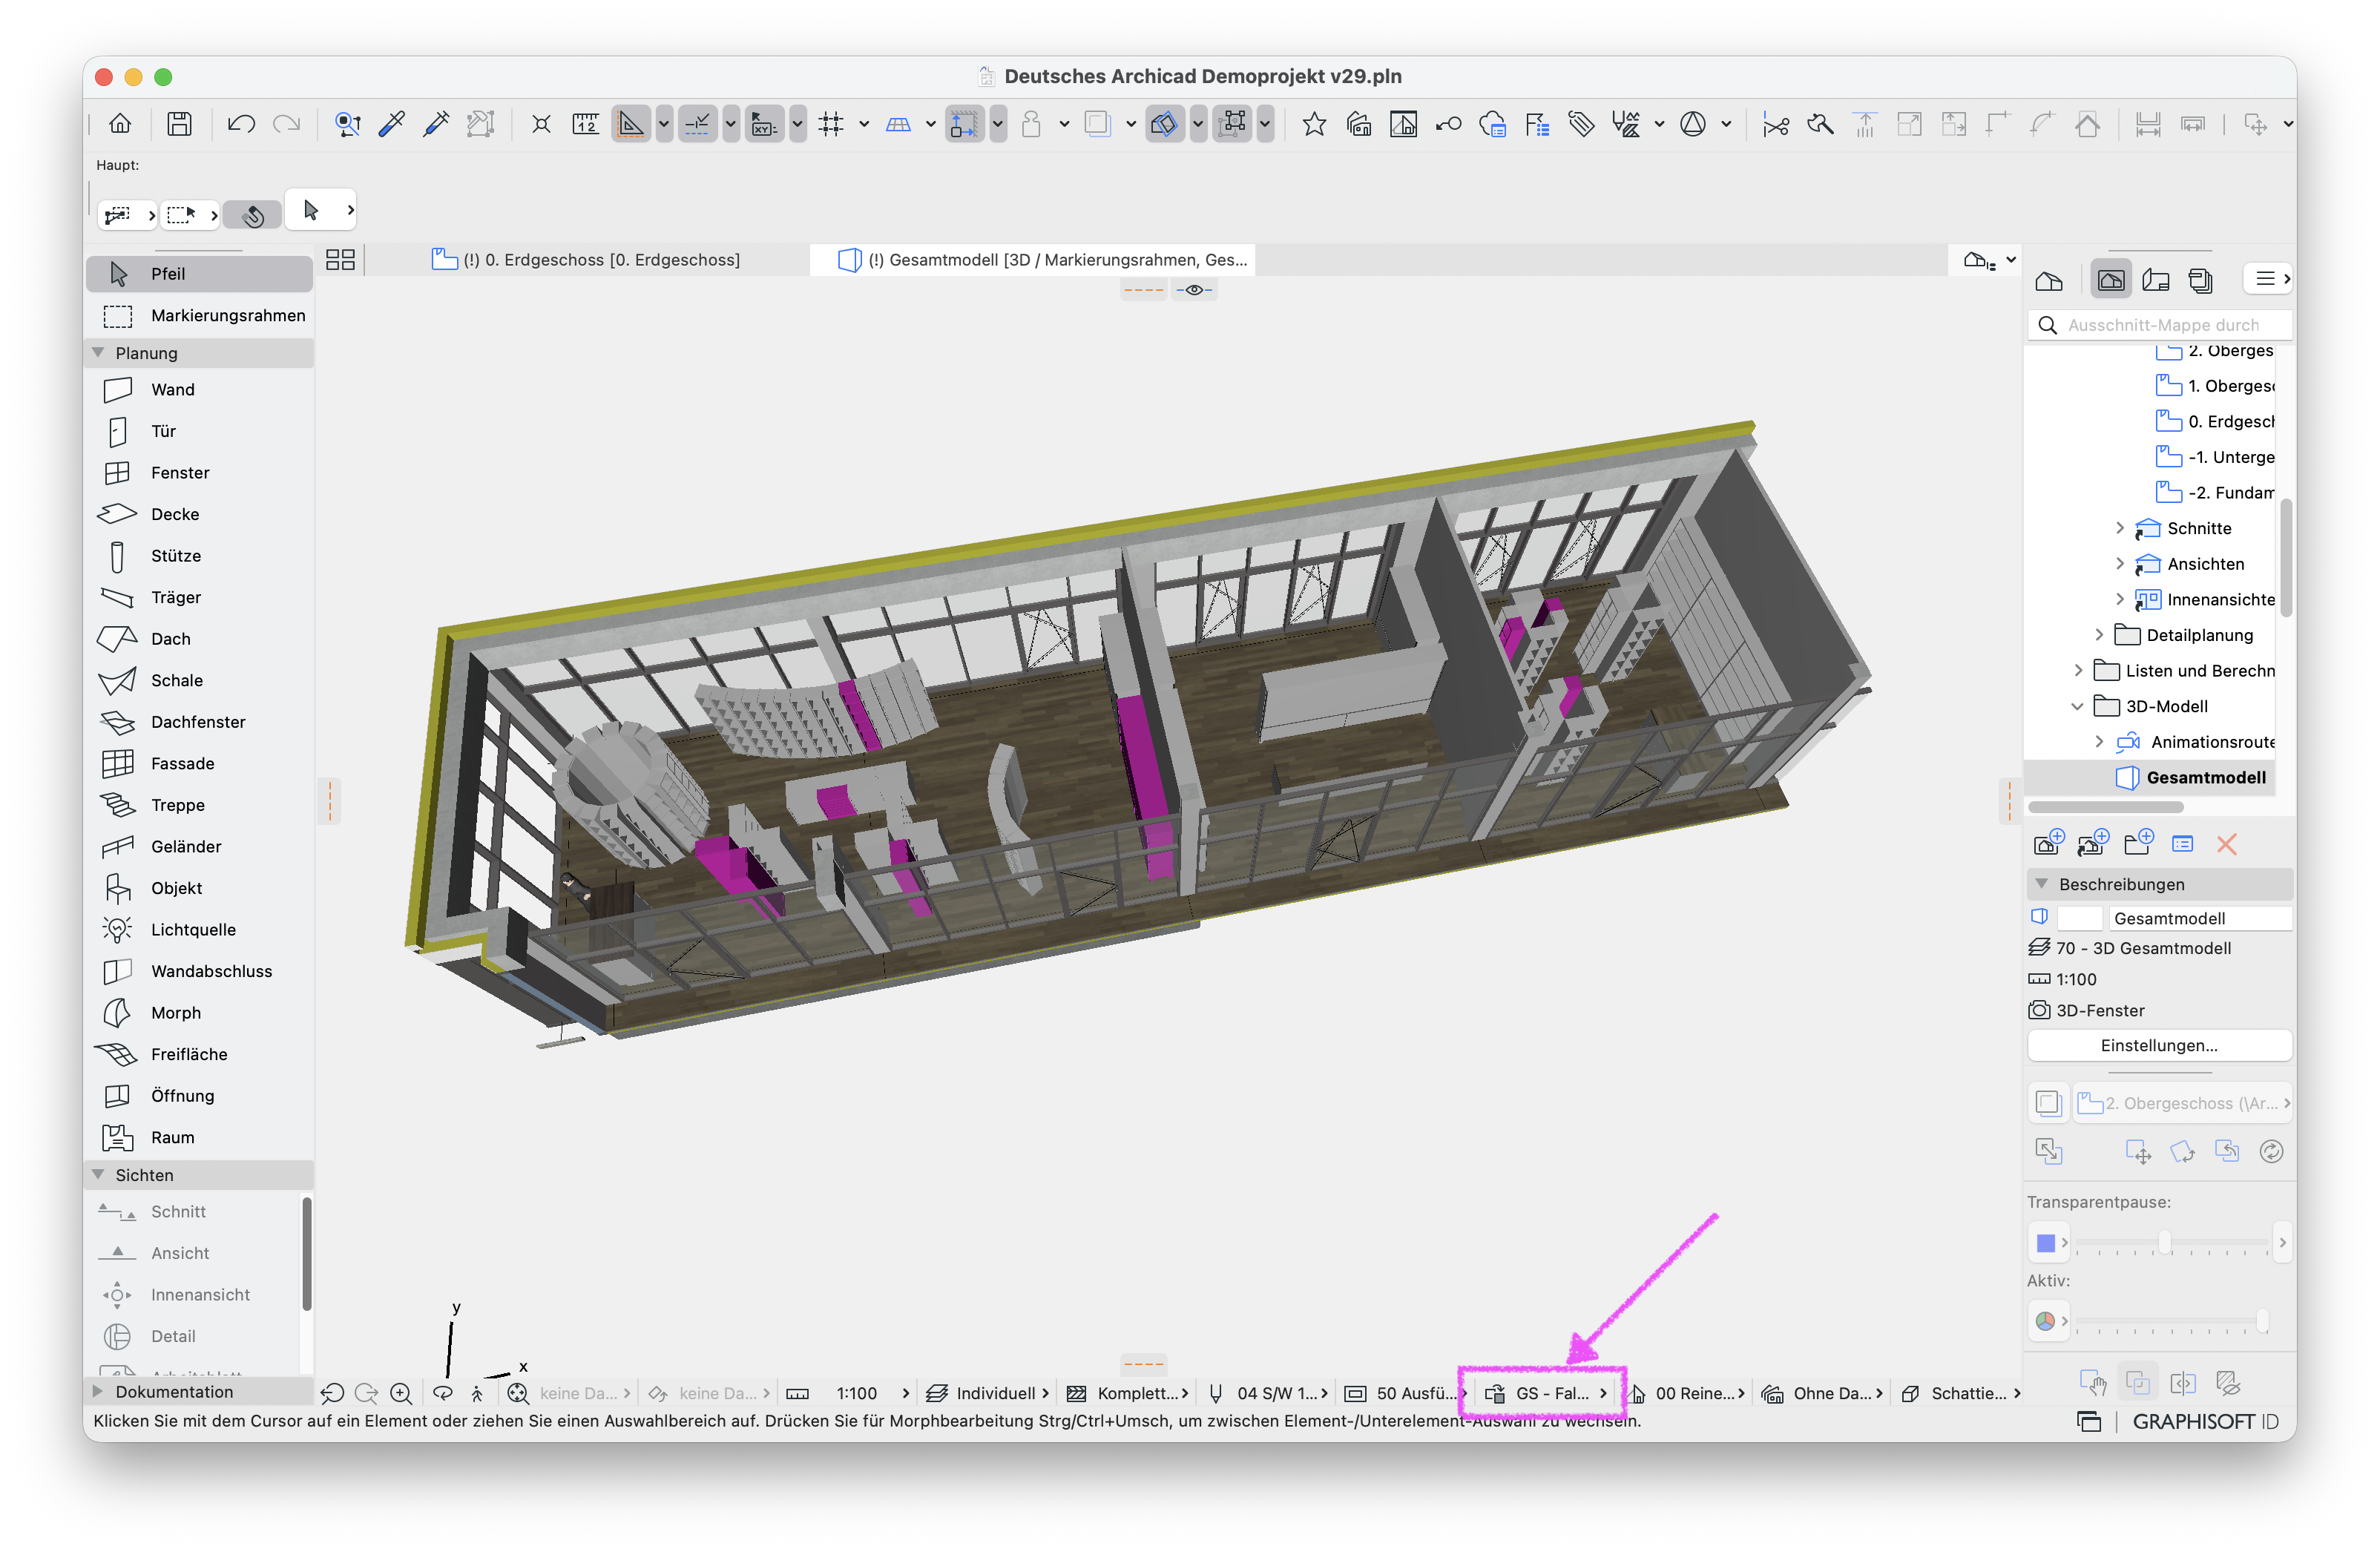Open Komplett... structure display menu
Viewport: 2380px width, 1552px height.
(1127, 1393)
